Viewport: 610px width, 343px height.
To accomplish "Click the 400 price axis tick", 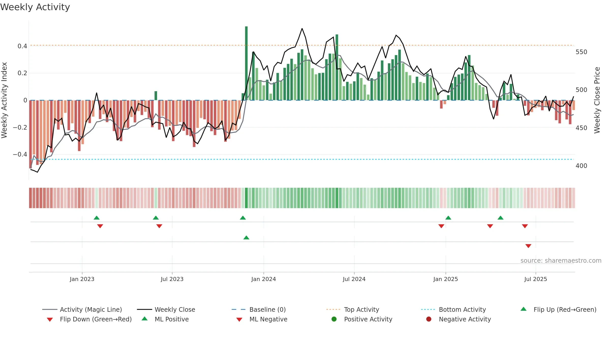I will (x=582, y=166).
